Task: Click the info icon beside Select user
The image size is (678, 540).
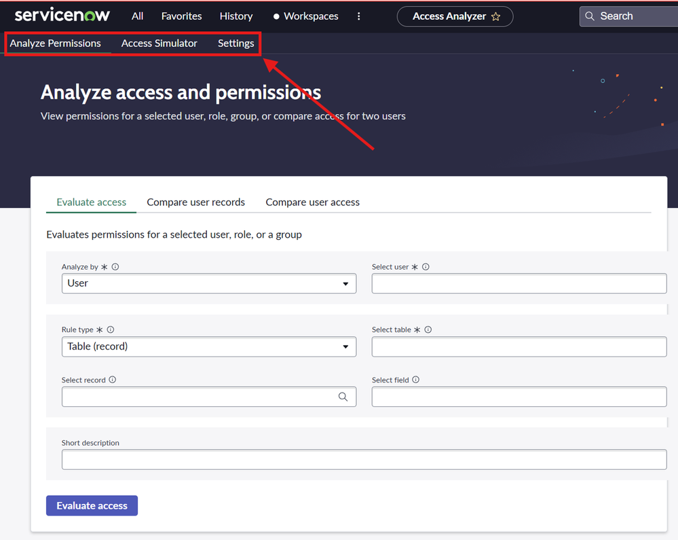Action: pos(426,267)
